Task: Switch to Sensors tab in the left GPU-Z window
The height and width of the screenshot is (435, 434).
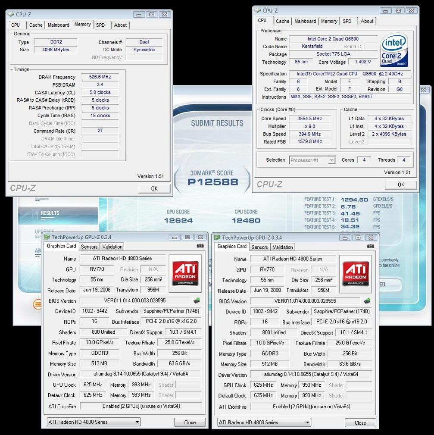Action: pyautogui.click(x=89, y=247)
